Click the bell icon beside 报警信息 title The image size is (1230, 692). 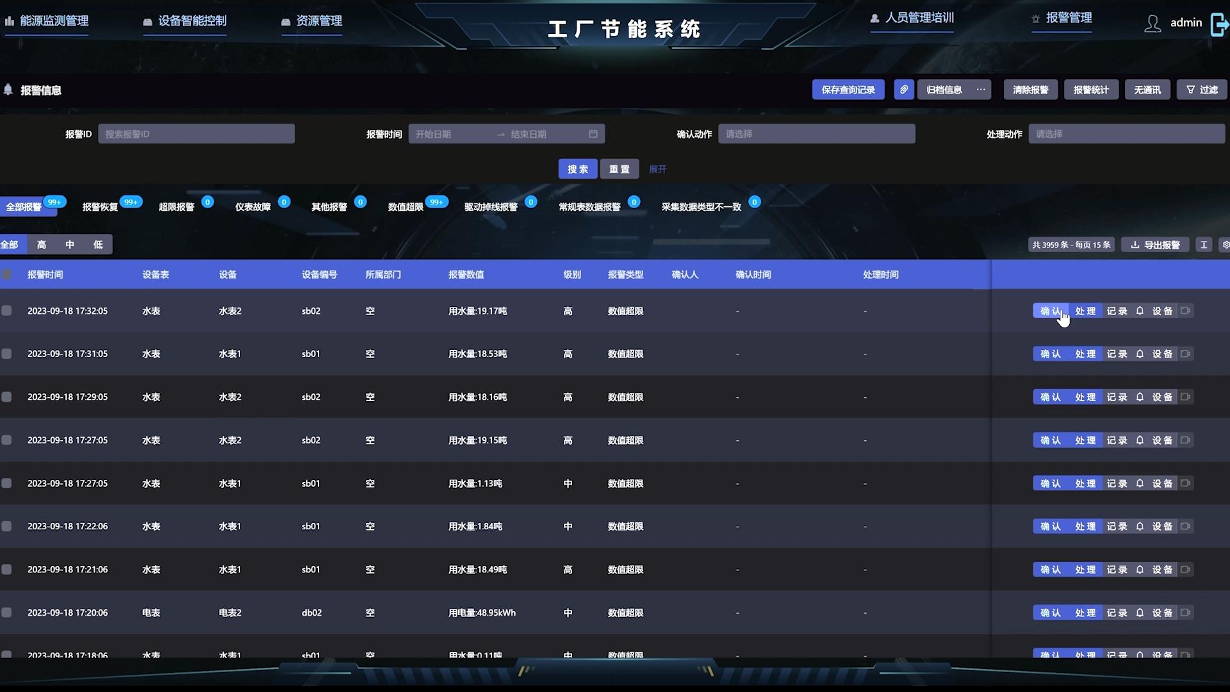[x=8, y=90]
